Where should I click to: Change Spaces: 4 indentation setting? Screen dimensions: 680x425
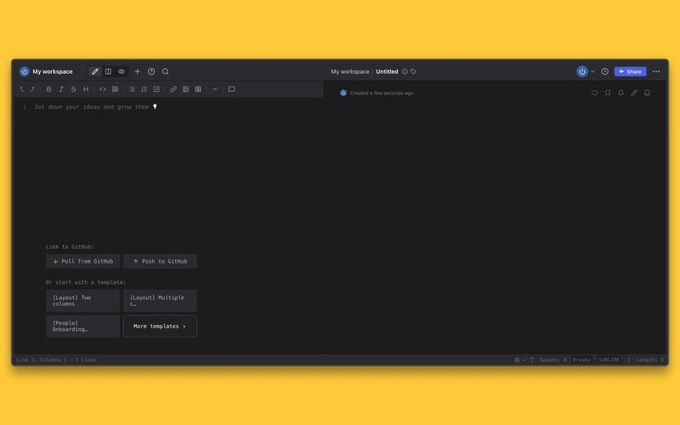pos(553,360)
